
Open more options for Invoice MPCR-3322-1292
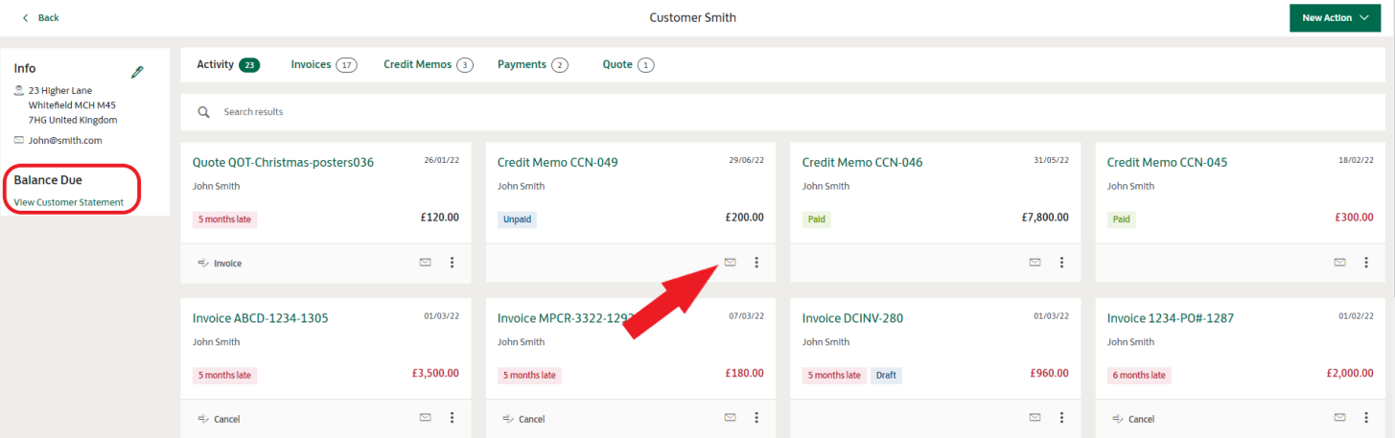tap(756, 417)
